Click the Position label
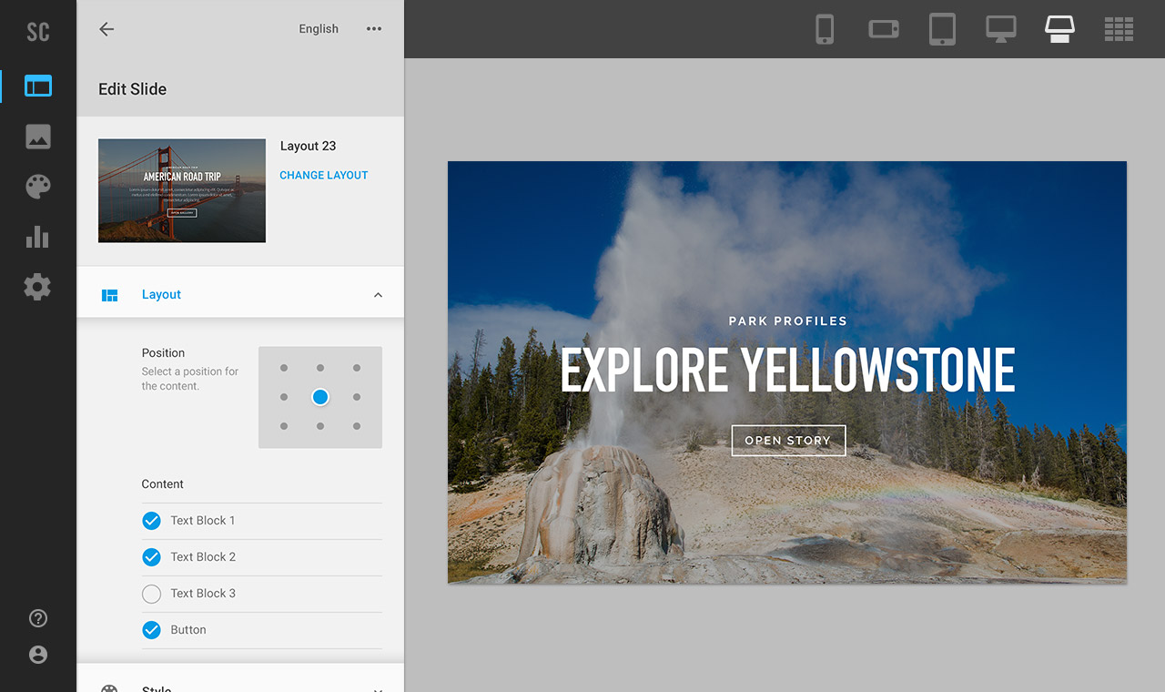 pyautogui.click(x=163, y=353)
